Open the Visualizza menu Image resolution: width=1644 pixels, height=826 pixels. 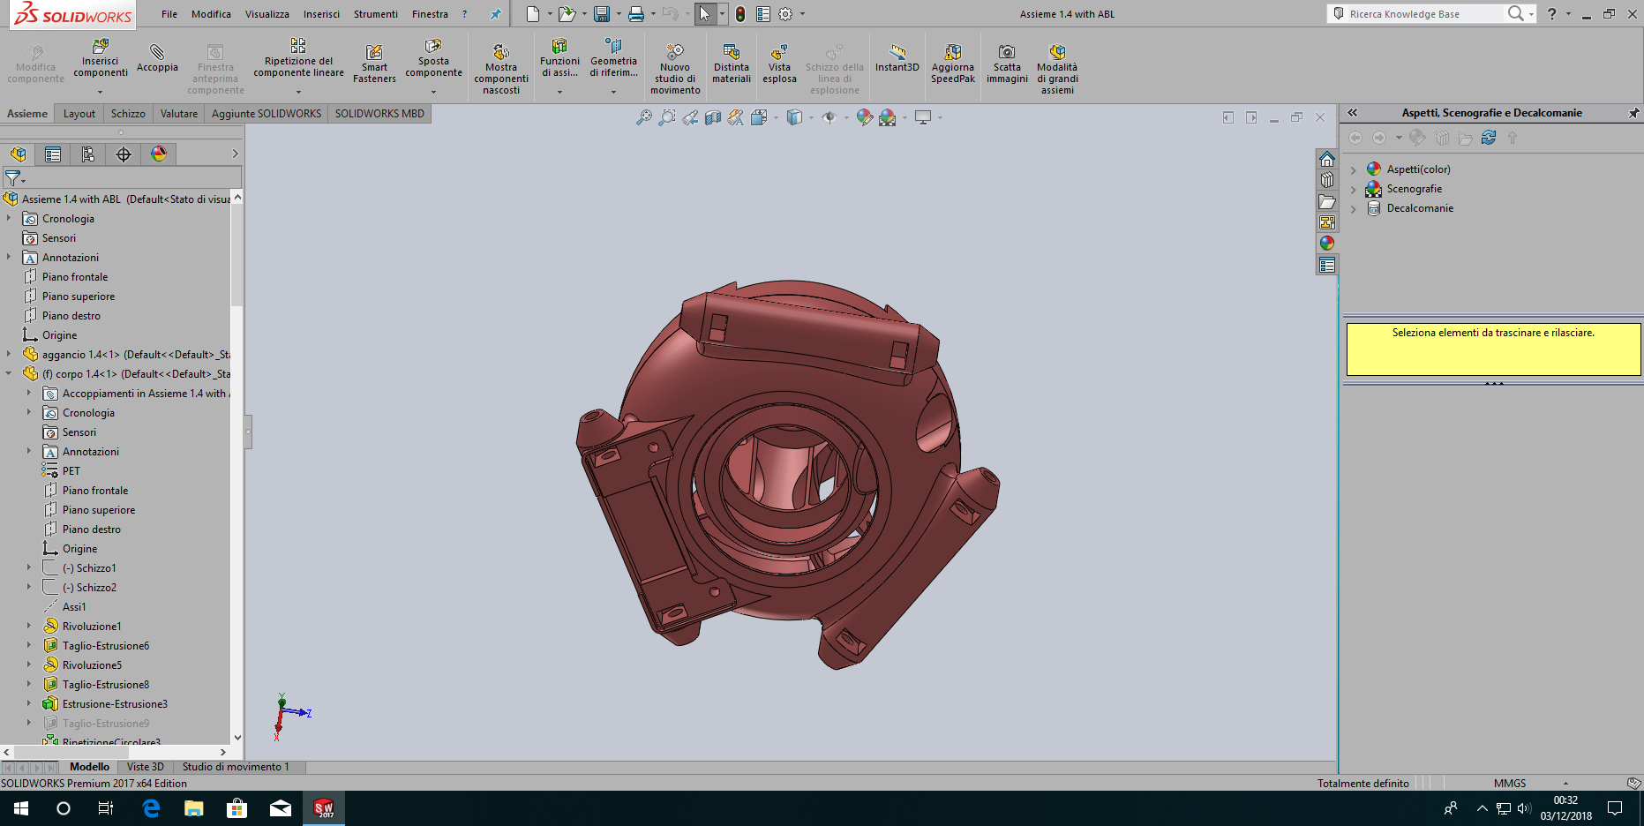click(x=266, y=14)
